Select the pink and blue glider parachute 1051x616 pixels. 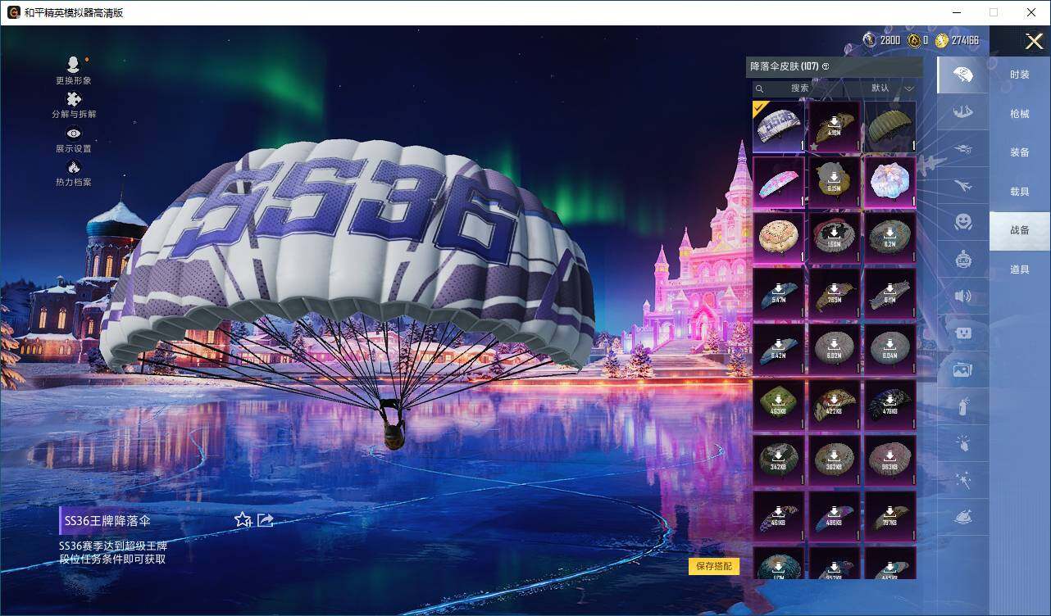779,183
